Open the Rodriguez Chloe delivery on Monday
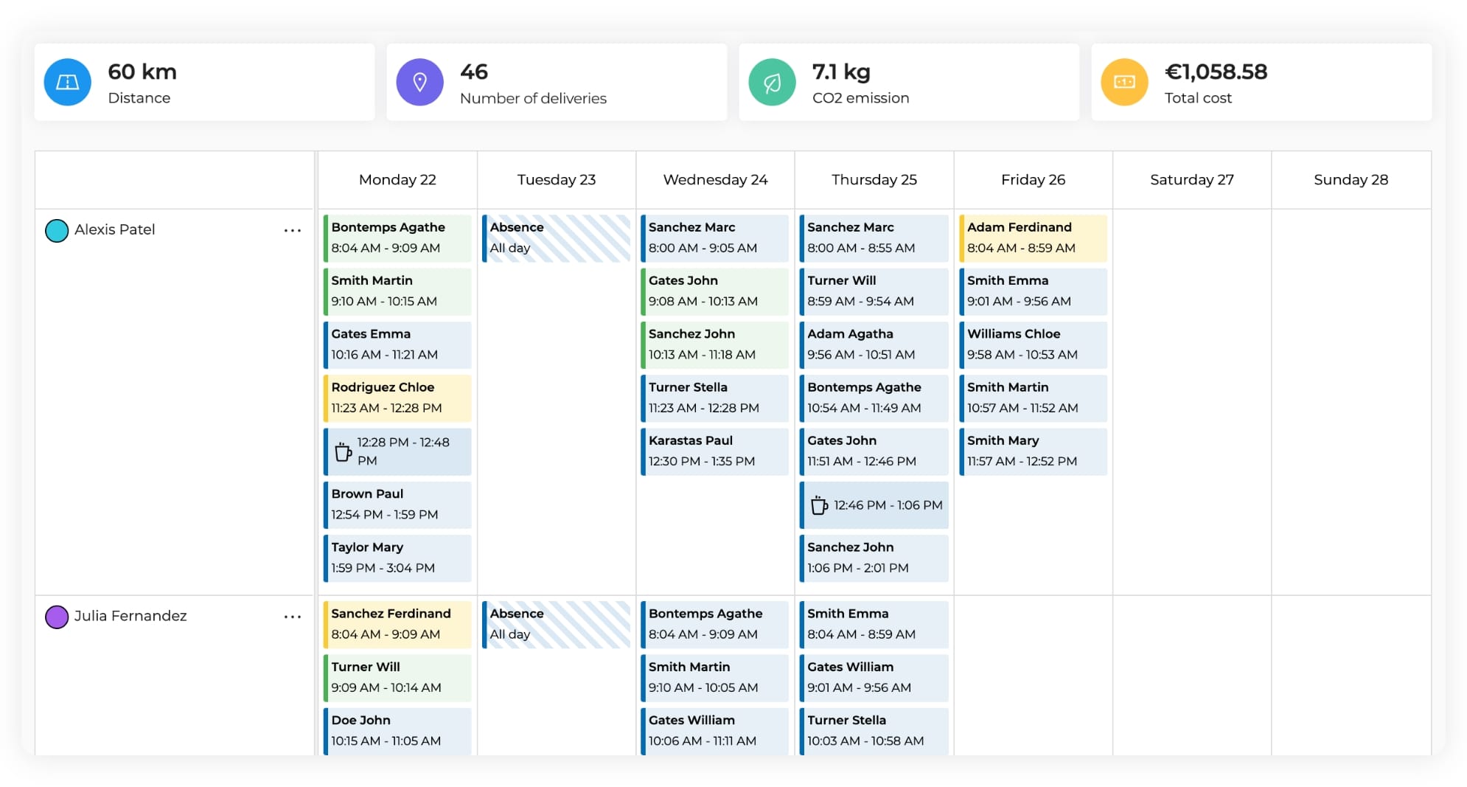Screen dimensions: 1467x787 pos(397,398)
